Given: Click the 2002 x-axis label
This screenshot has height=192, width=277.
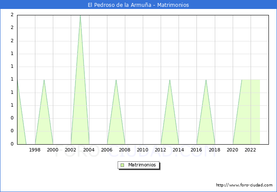Looking at the screenshot, I should [x=71, y=150].
